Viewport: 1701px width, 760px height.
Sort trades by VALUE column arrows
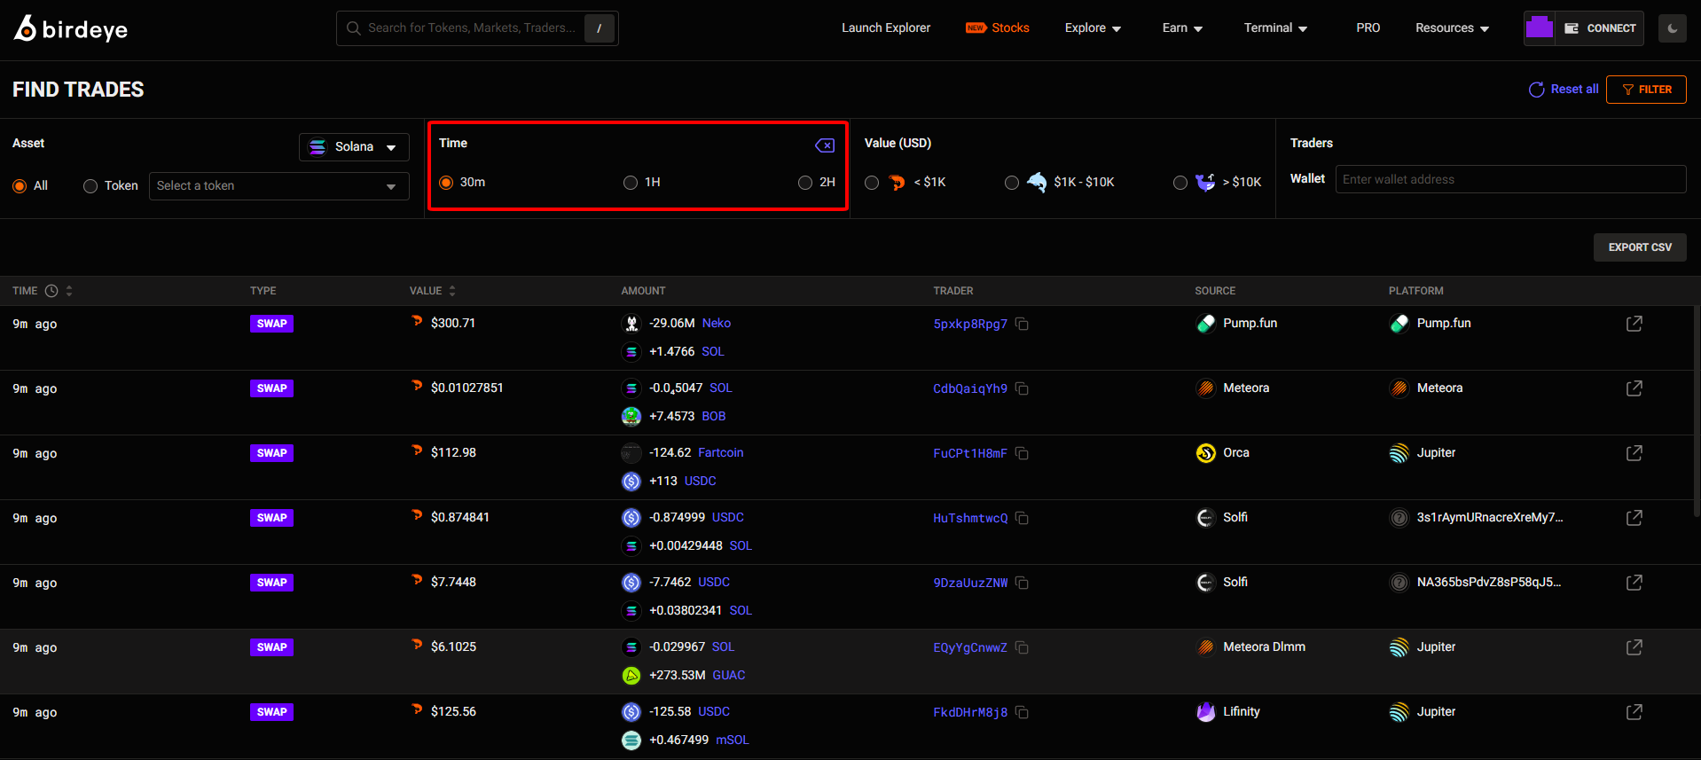tap(452, 291)
